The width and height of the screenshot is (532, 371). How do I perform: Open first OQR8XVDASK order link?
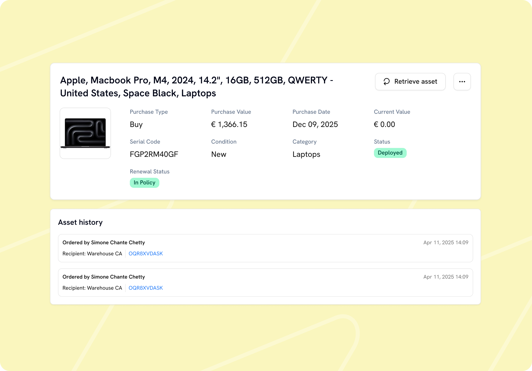coord(146,254)
